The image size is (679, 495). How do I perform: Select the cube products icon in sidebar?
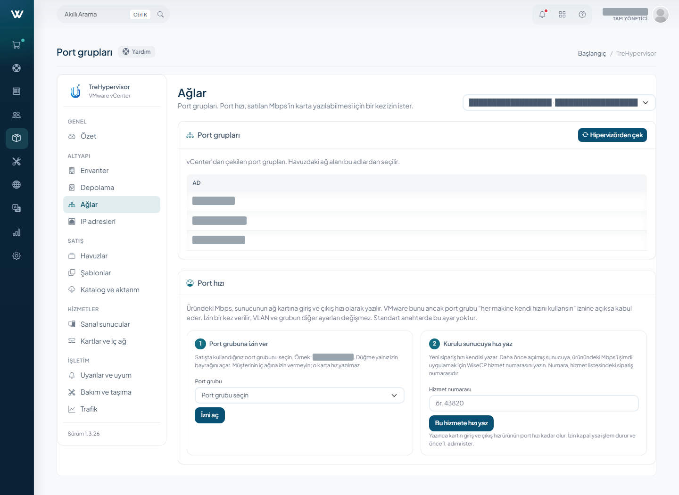pos(17,138)
